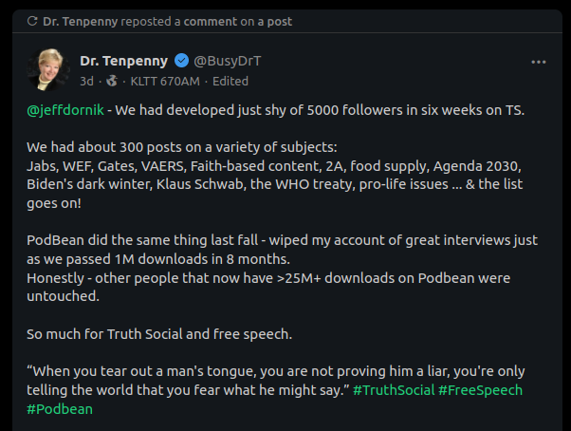The image size is (571, 431).
Task: Open the three-dot post options menu
Action: pyautogui.click(x=538, y=63)
